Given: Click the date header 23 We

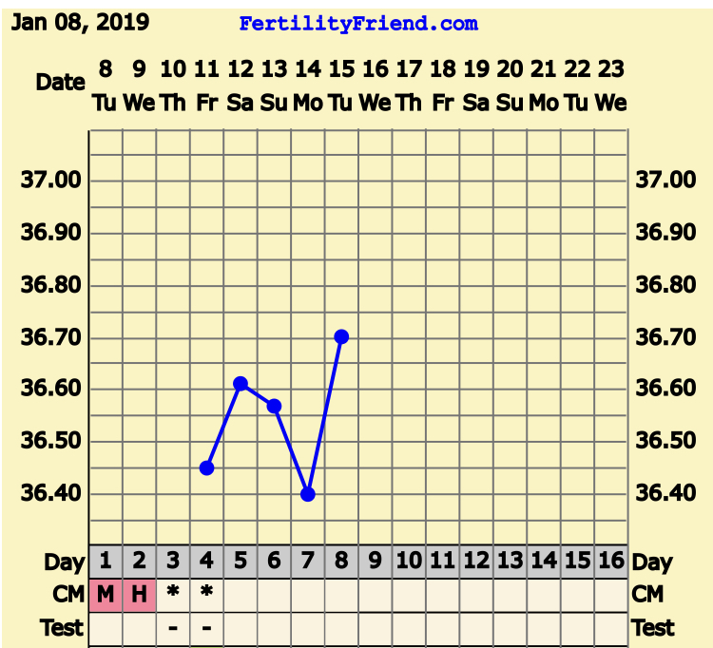Looking at the screenshot, I should pos(610,86).
